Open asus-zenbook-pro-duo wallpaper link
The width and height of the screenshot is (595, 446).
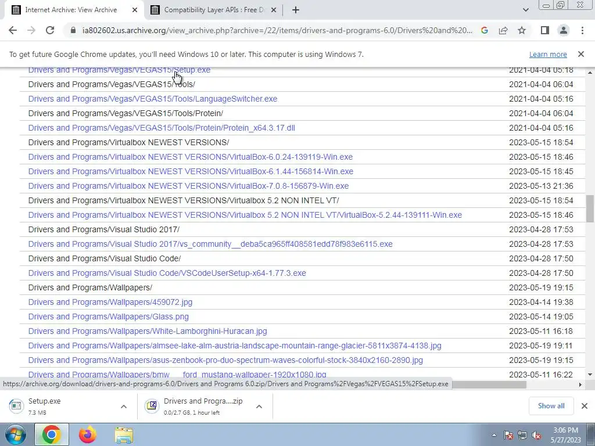[225, 360]
